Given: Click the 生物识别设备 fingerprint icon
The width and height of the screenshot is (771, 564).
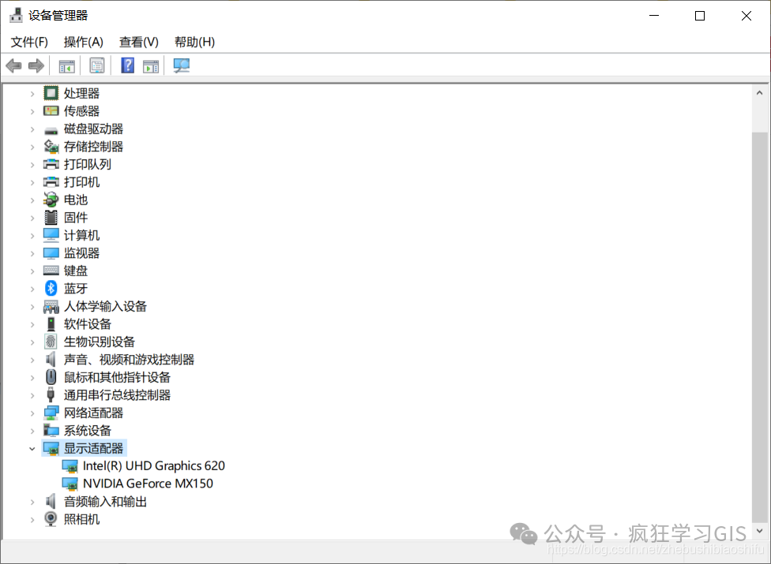Looking at the screenshot, I should 51,341.
